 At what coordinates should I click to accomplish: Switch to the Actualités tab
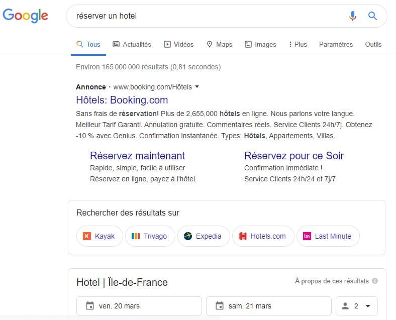pos(132,44)
